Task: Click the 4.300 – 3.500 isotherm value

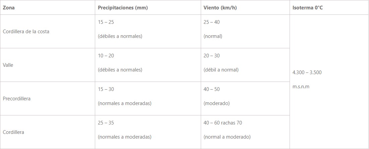Action: coord(307,72)
